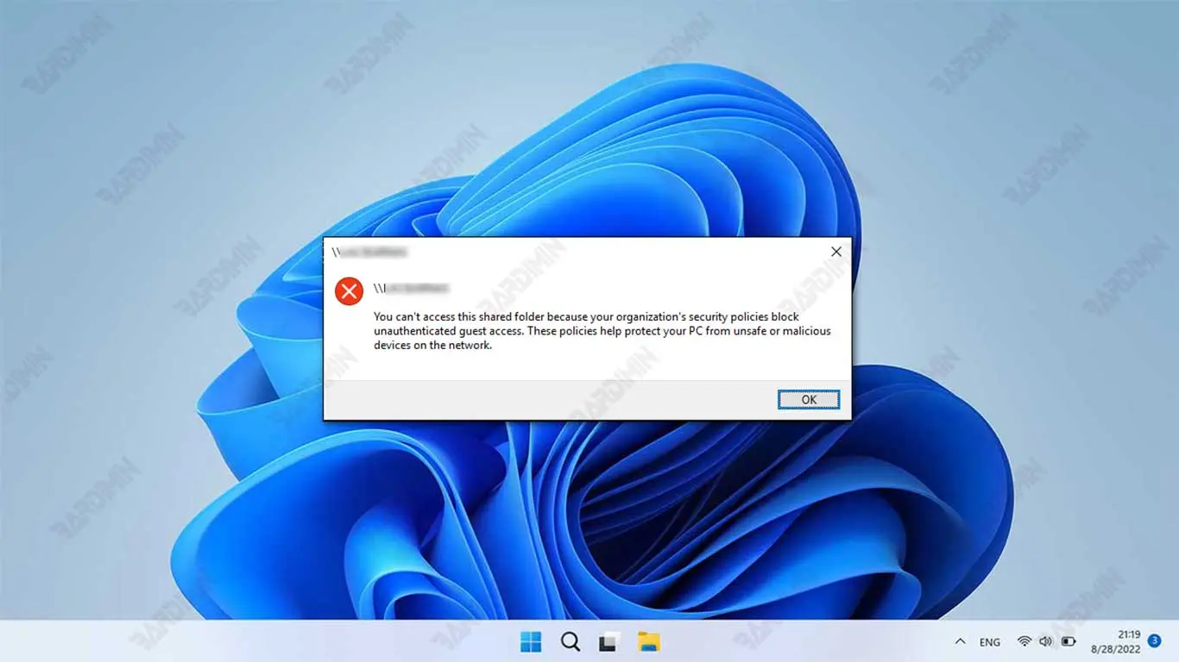
Task: Launch File Explorer from the taskbar
Action: click(x=648, y=641)
